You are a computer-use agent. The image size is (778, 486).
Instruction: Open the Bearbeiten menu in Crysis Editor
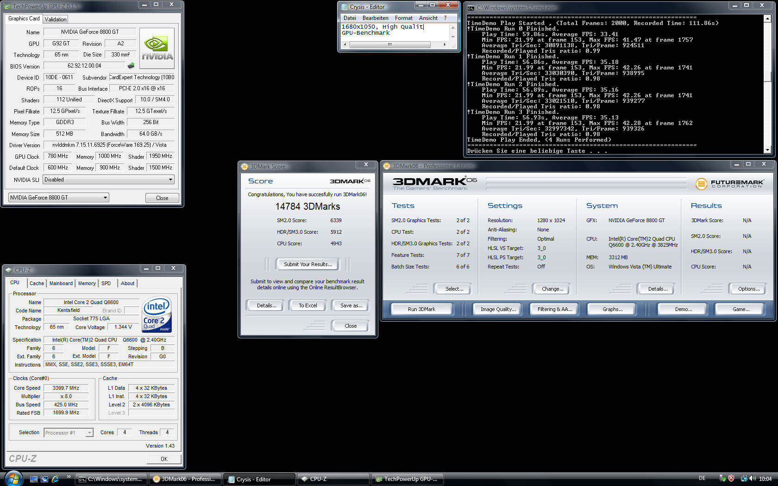pyautogui.click(x=376, y=18)
